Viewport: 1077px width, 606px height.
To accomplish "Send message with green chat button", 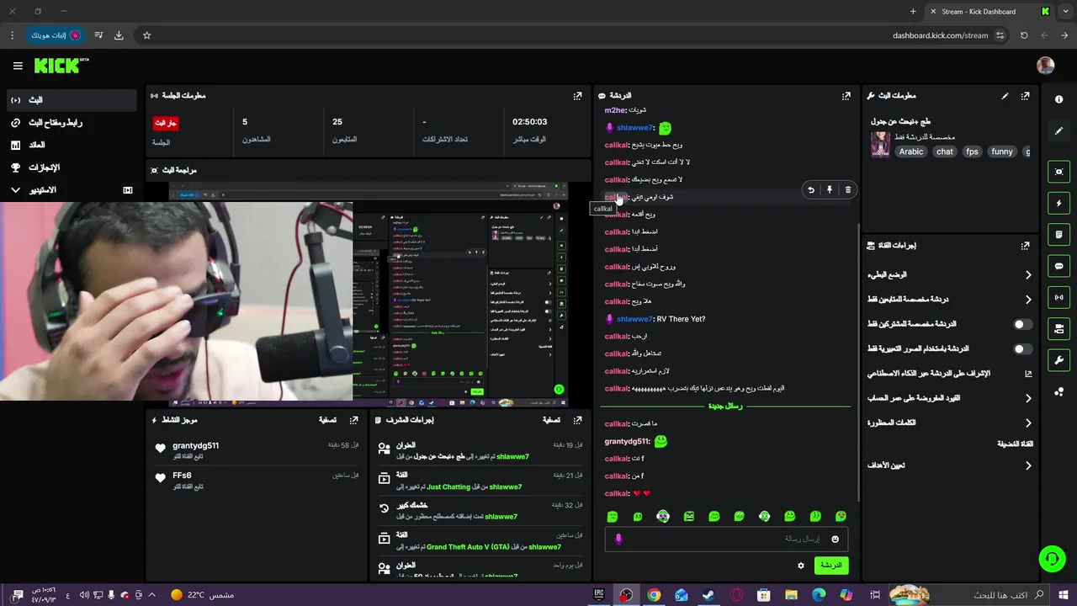I will (831, 566).
